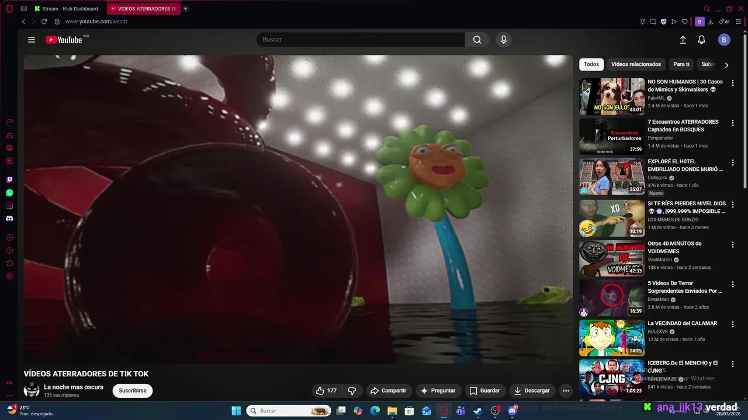Open options menu for 7 Encuentros ATERRADORES video
748x420 pixels.
(733, 123)
